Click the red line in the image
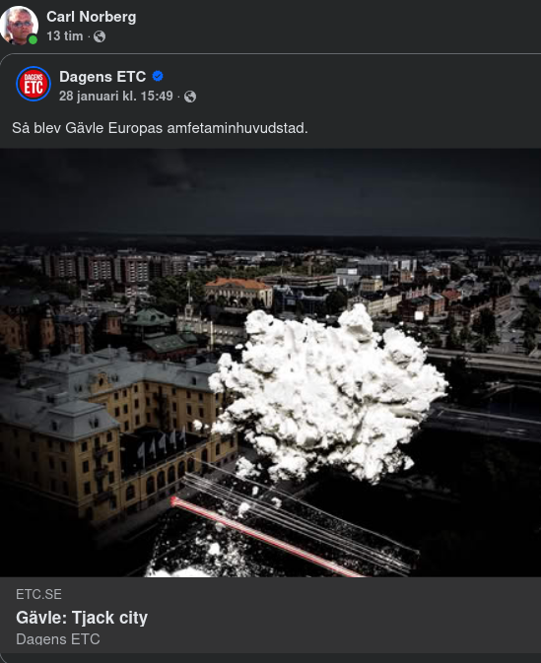541x663 pixels. click(264, 537)
